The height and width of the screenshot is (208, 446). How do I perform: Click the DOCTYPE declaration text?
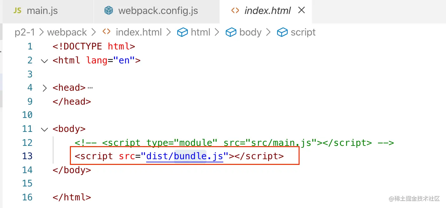click(x=94, y=47)
